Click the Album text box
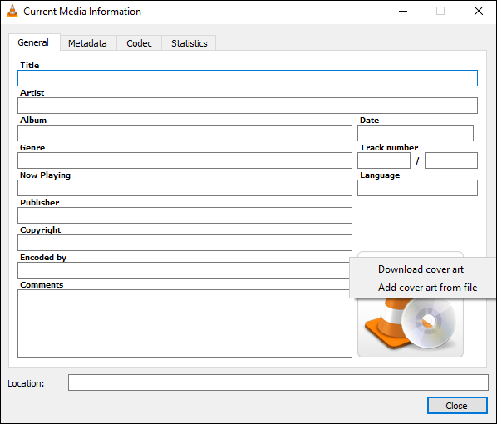 (x=185, y=133)
